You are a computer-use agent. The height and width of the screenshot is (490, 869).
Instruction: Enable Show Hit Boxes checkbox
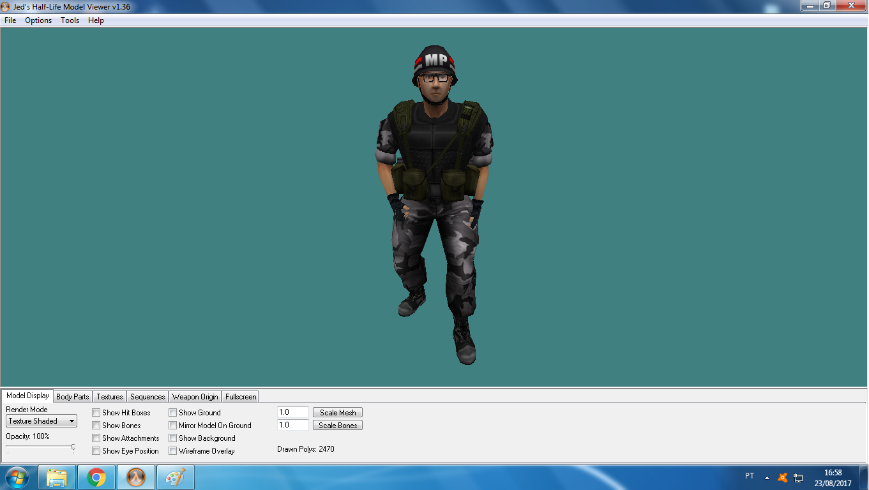(x=96, y=413)
